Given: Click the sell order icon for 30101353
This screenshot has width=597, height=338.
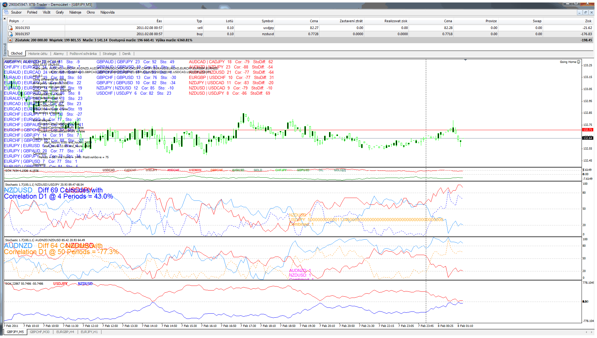Looking at the screenshot, I should coord(10,28).
